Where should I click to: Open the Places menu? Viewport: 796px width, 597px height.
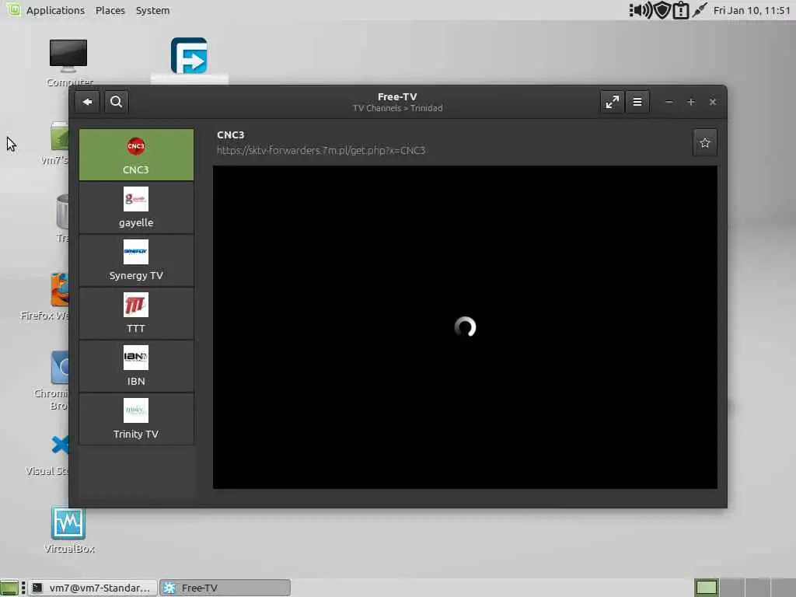[x=110, y=10]
